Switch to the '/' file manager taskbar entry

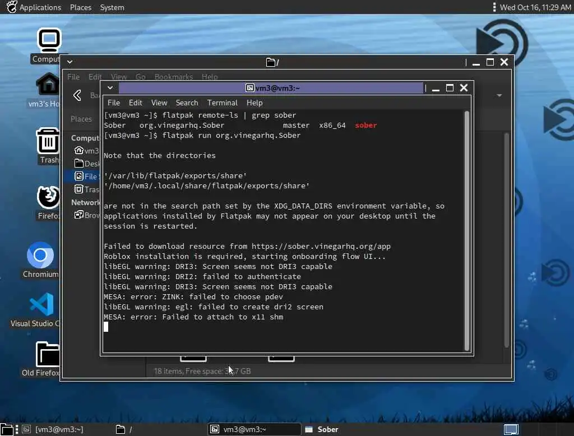(x=124, y=429)
